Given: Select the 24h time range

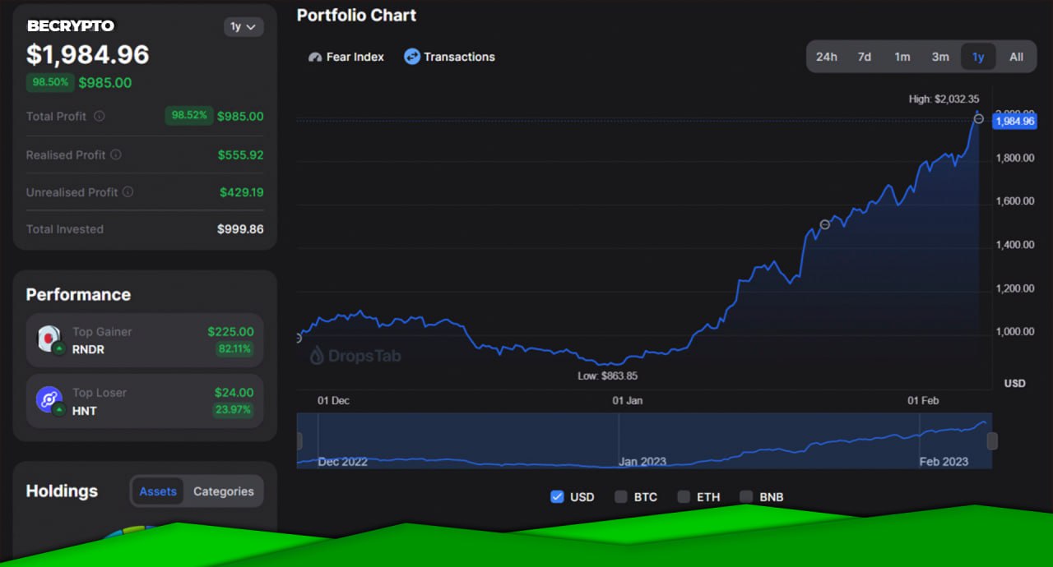Looking at the screenshot, I should [827, 57].
